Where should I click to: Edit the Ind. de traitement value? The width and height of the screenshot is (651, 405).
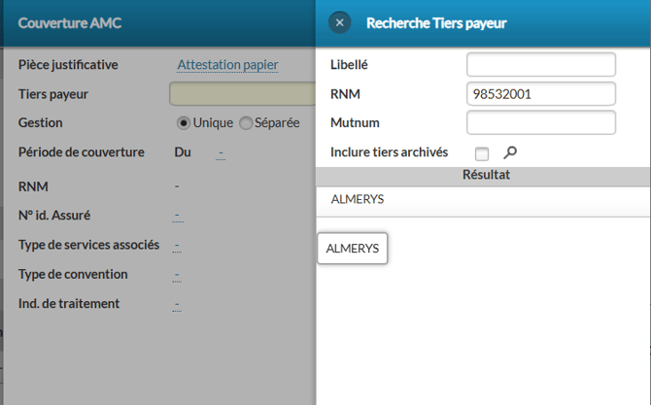pyautogui.click(x=177, y=304)
